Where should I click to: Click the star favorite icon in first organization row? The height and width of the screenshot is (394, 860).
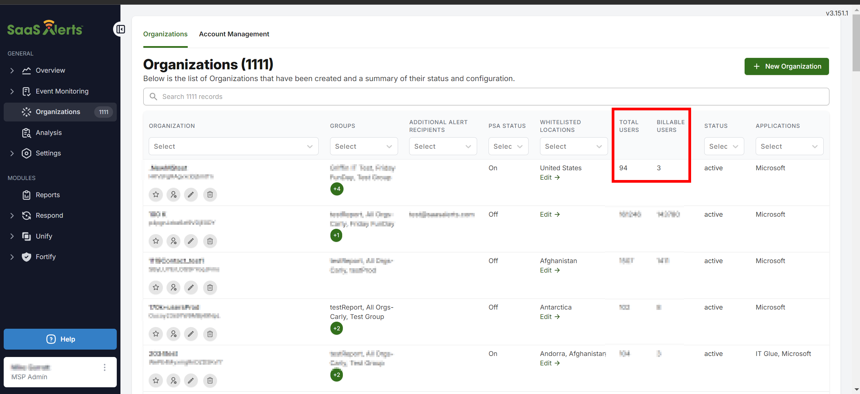coord(156,194)
